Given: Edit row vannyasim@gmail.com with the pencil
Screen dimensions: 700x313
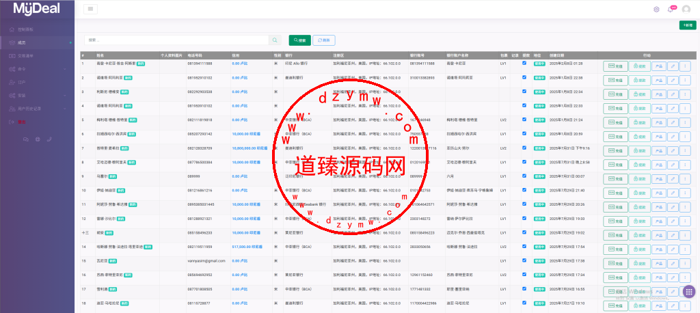Looking at the screenshot, I should coord(673,263).
